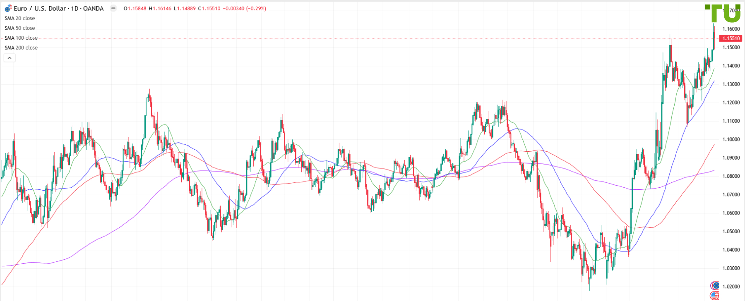Viewport: 745px width, 301px height.
Task: Click the 1.15000 price axis label
Action: pos(731,47)
